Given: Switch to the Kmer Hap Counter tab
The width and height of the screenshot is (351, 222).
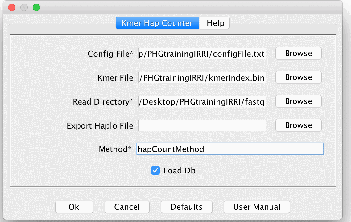Looking at the screenshot, I should click(x=157, y=23).
